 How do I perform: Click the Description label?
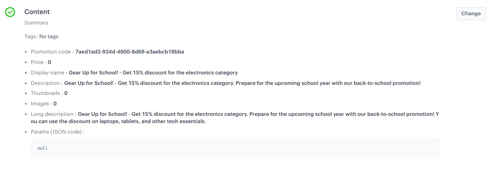coord(46,83)
